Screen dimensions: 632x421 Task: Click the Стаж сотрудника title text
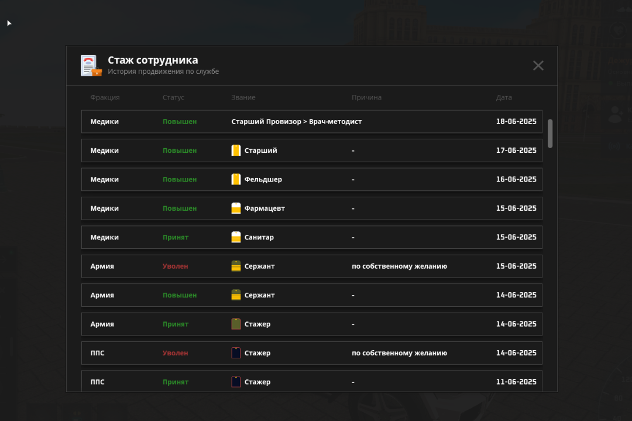153,60
